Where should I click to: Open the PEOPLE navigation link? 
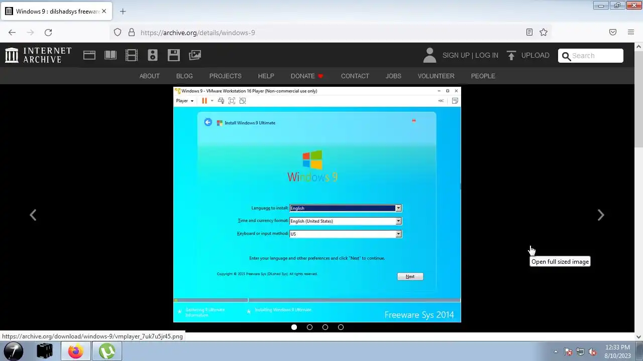point(483,76)
